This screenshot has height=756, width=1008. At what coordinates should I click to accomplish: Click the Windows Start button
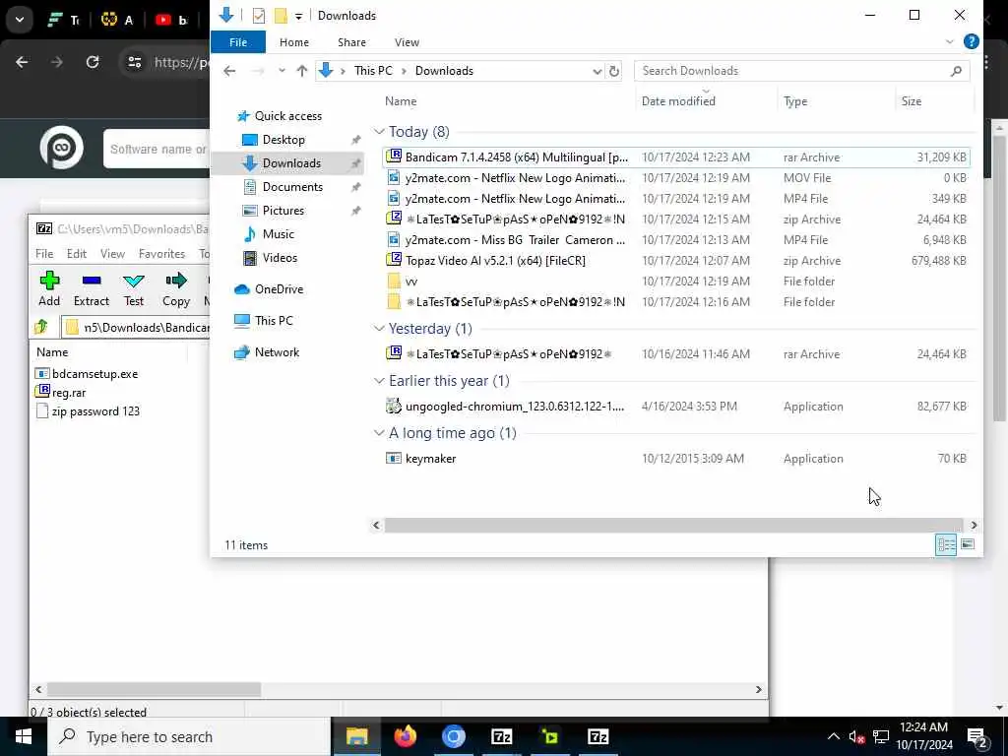pos(24,736)
